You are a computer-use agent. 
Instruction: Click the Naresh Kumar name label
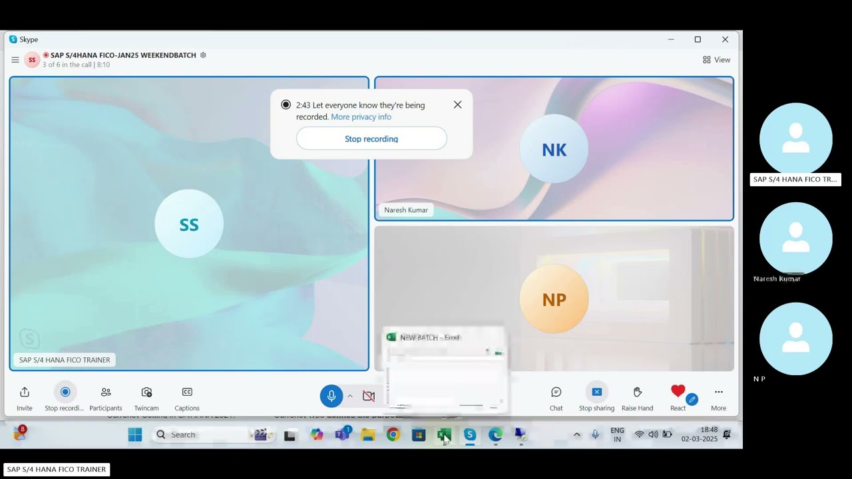406,210
